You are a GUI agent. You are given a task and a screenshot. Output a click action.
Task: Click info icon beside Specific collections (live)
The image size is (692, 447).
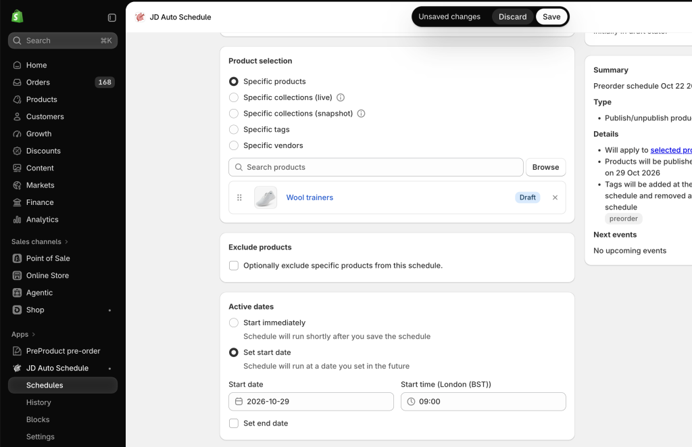341,97
